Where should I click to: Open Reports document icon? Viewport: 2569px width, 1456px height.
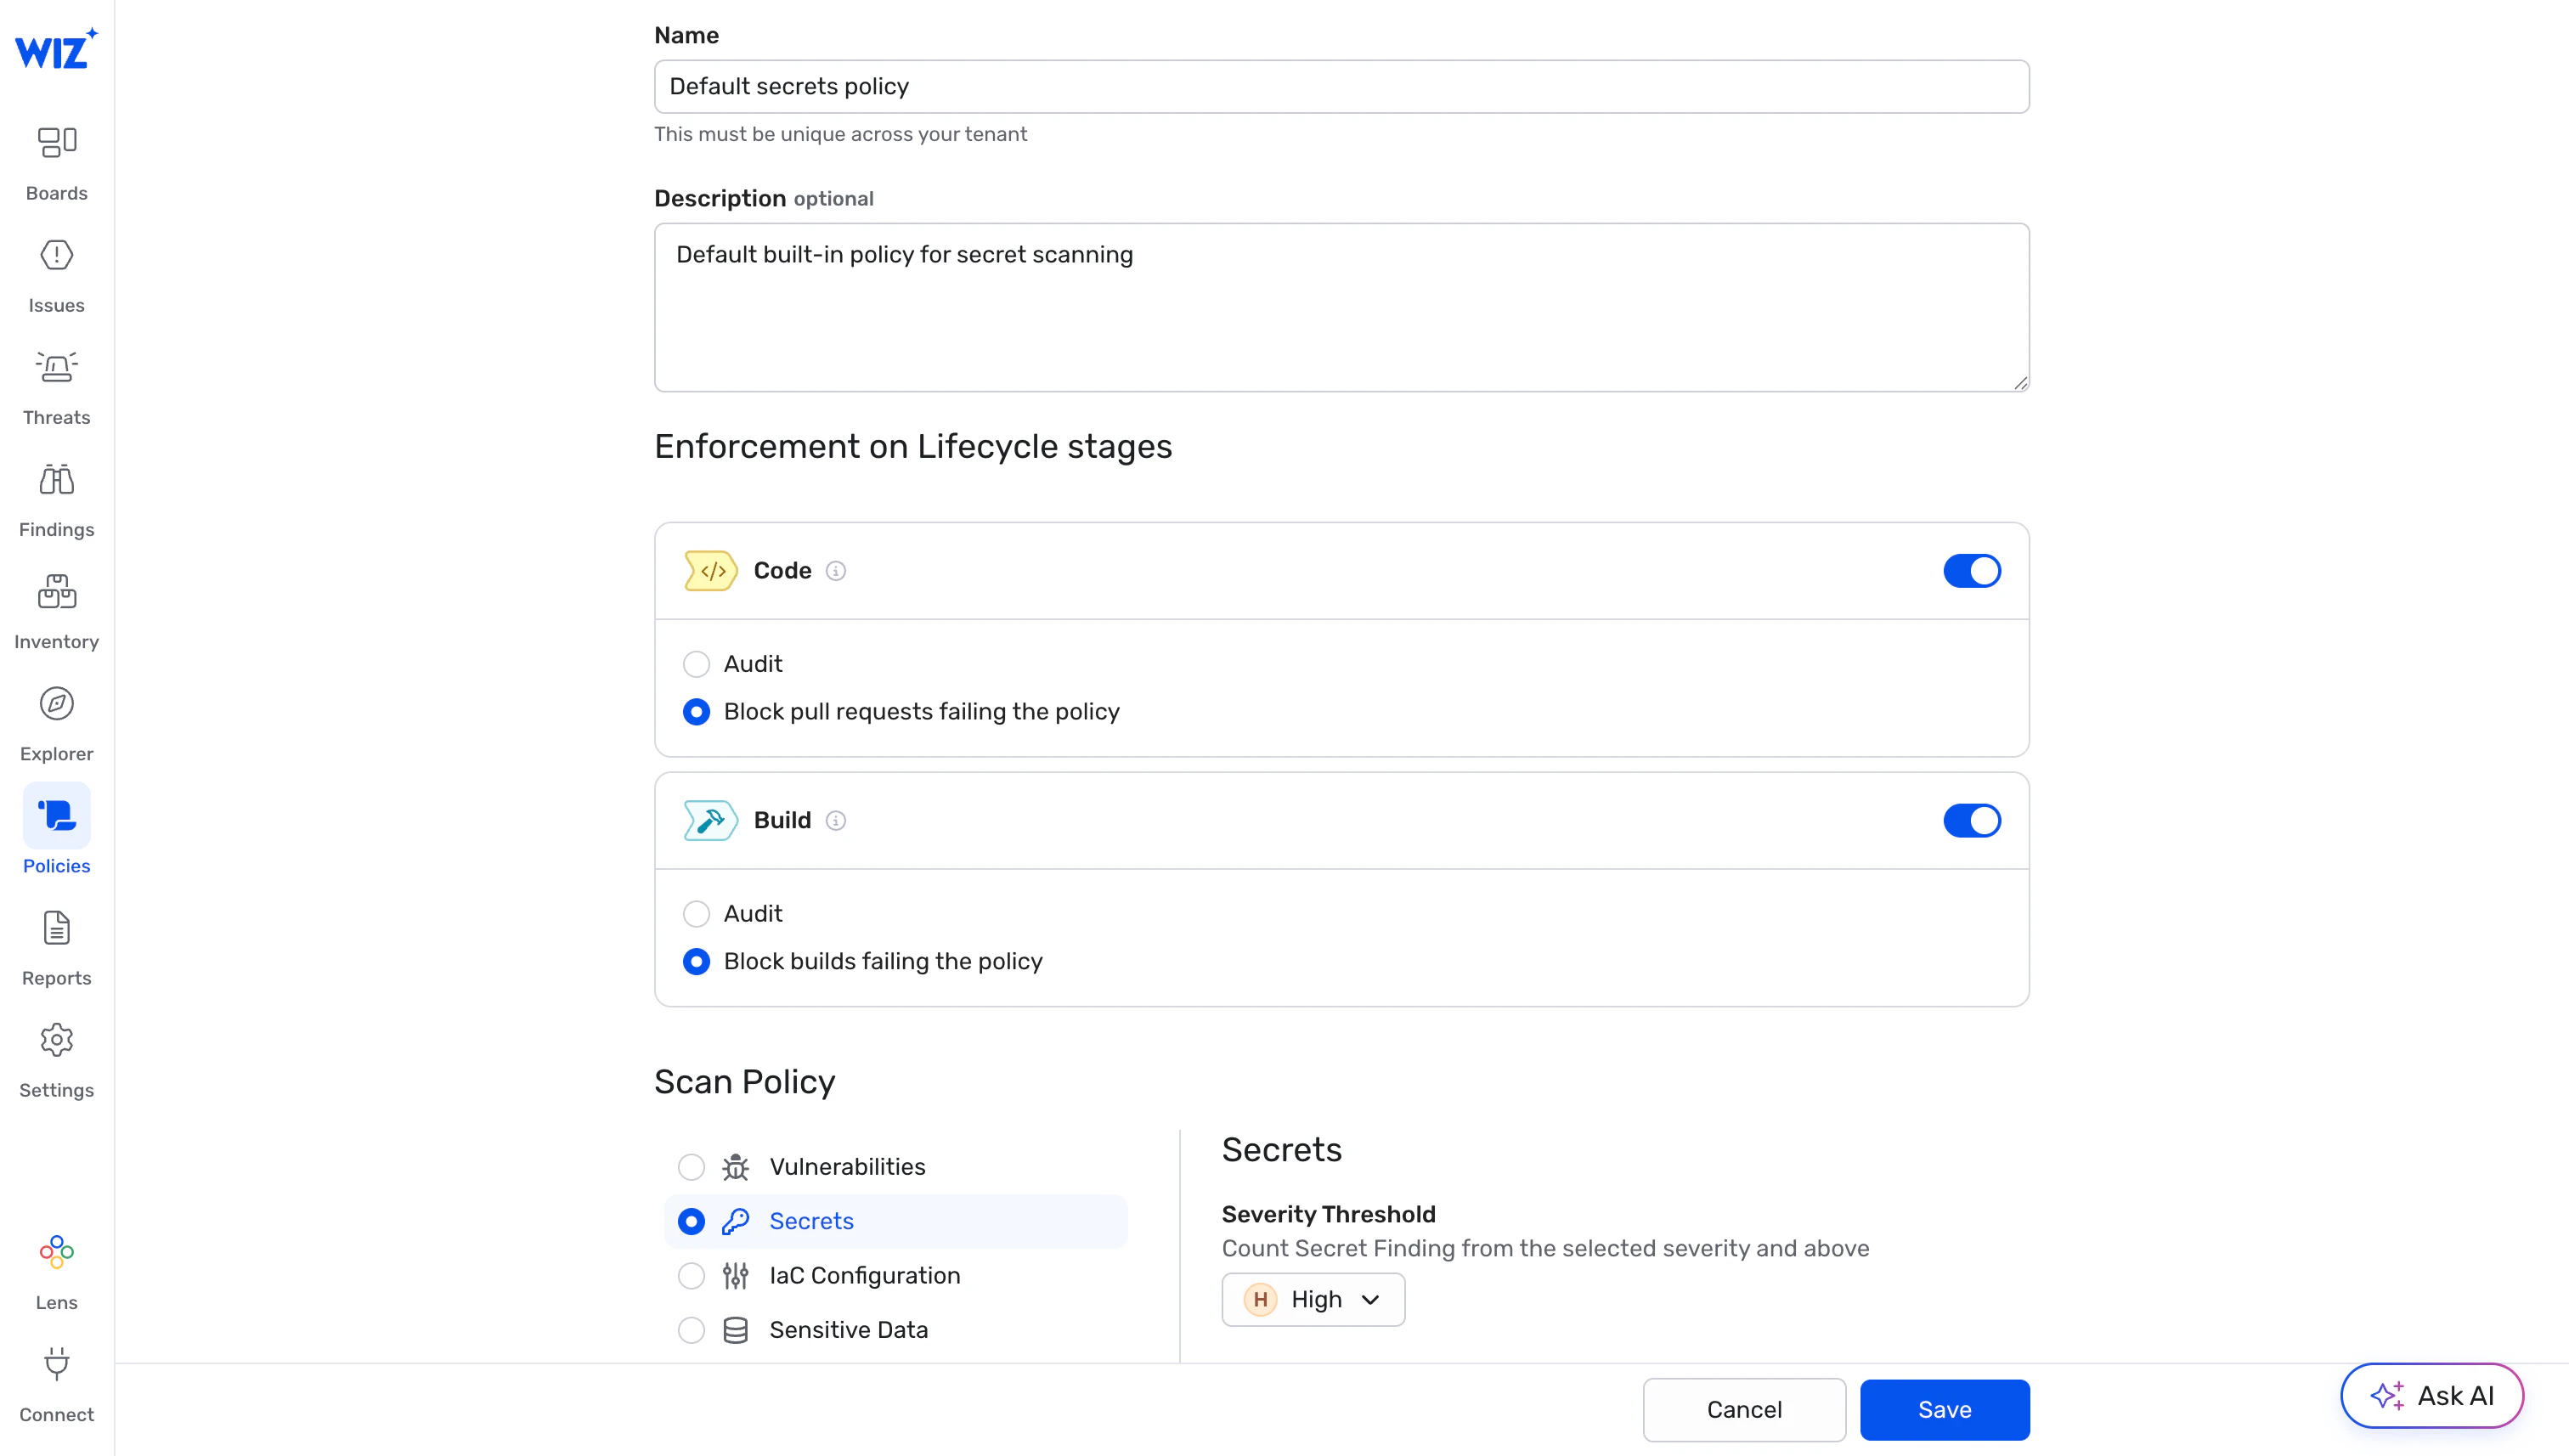point(57,928)
